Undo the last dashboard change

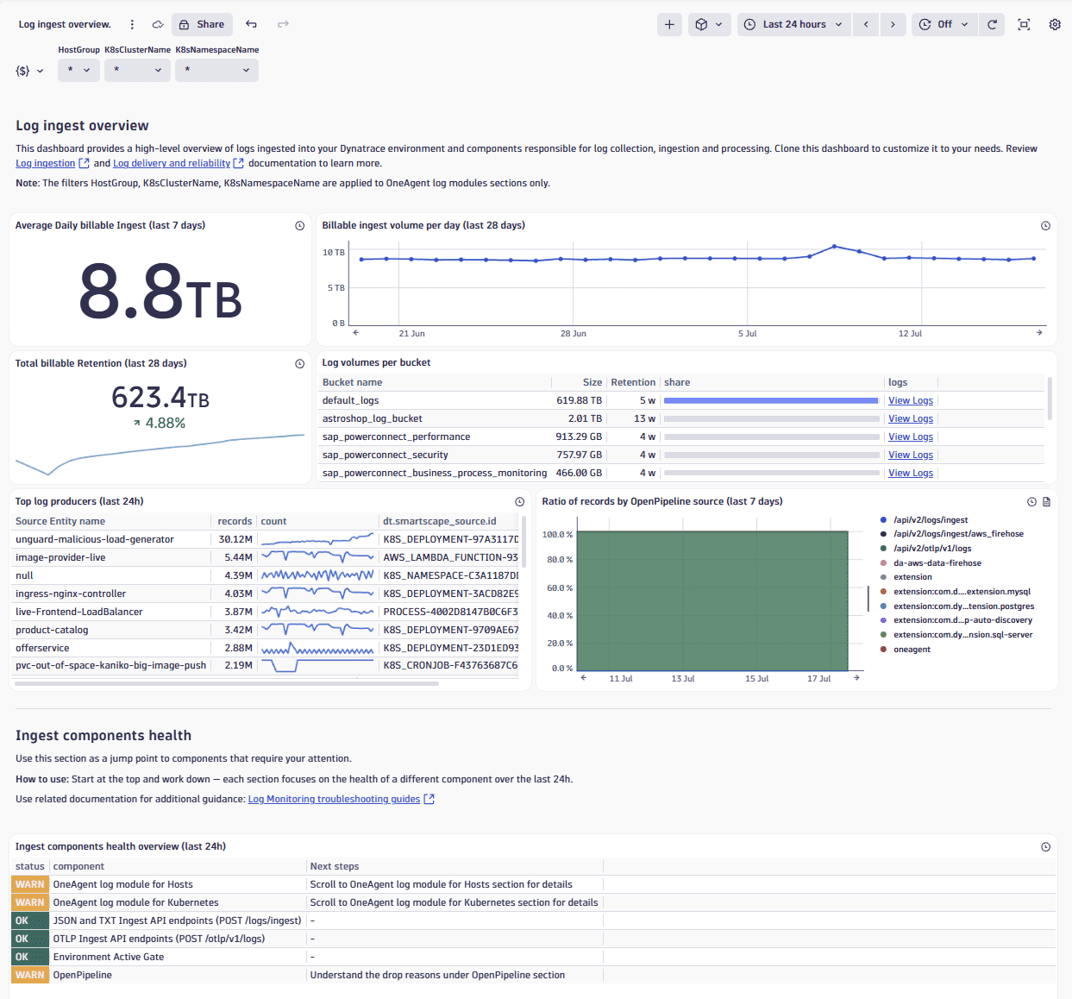tap(251, 24)
